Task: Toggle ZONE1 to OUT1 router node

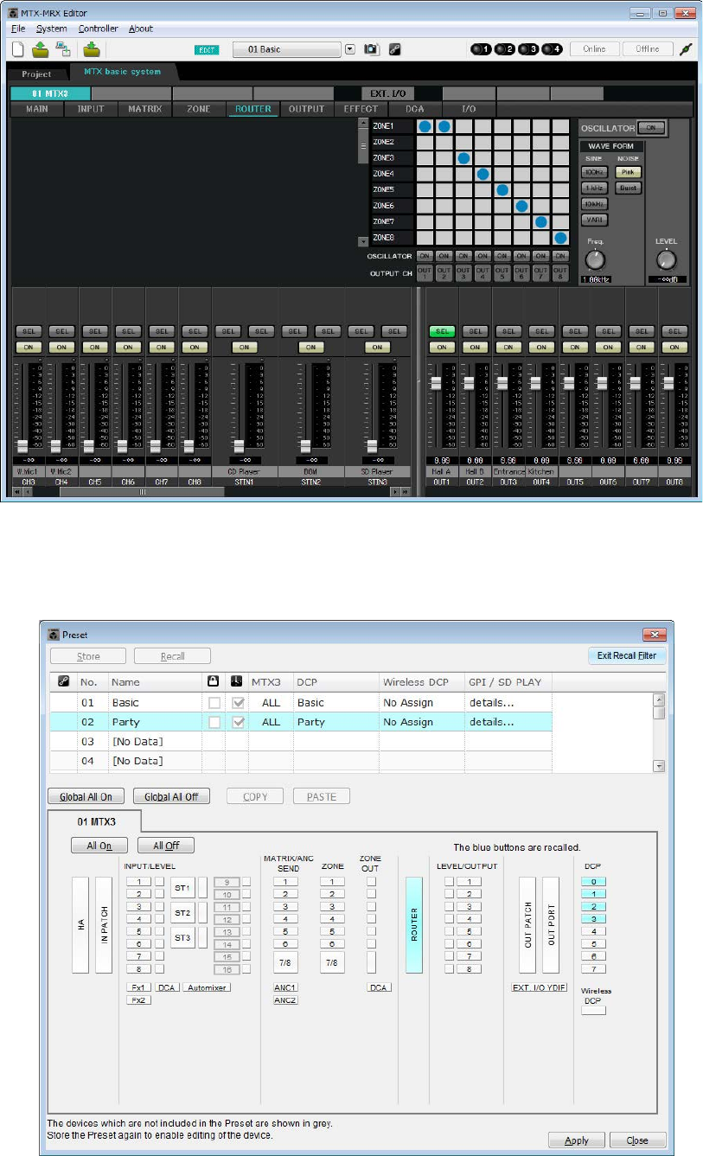Action: tap(425, 127)
